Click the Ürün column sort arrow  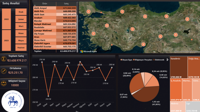coord(35,5)
